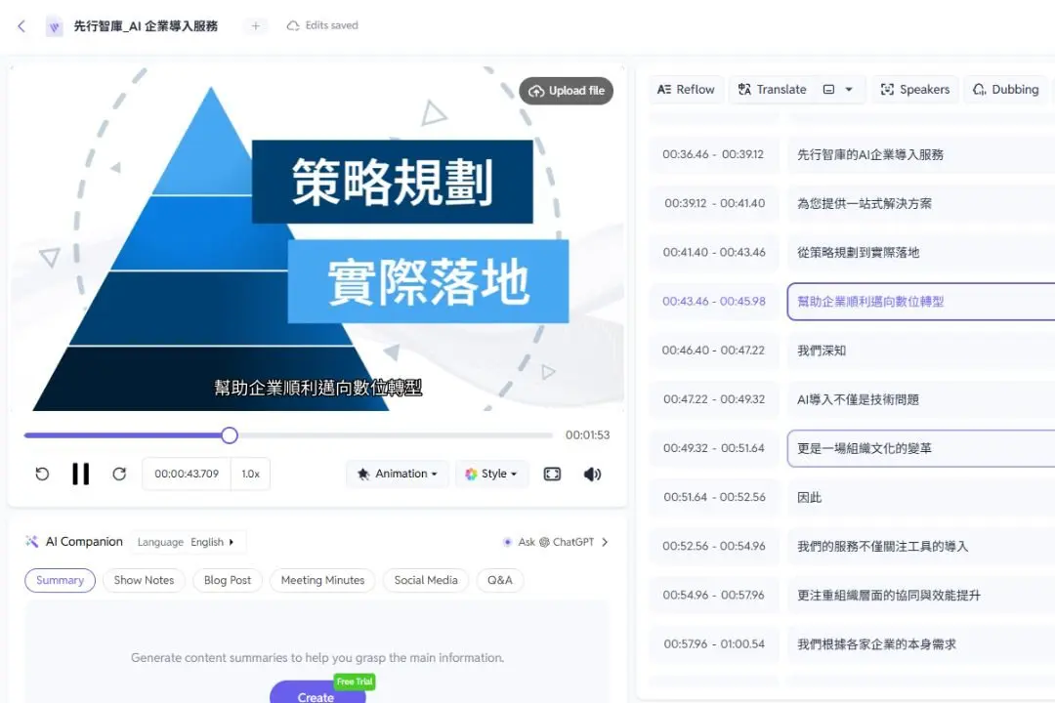Image resolution: width=1055 pixels, height=703 pixels.
Task: Edit subtitle 因此
Action: [x=921, y=498]
